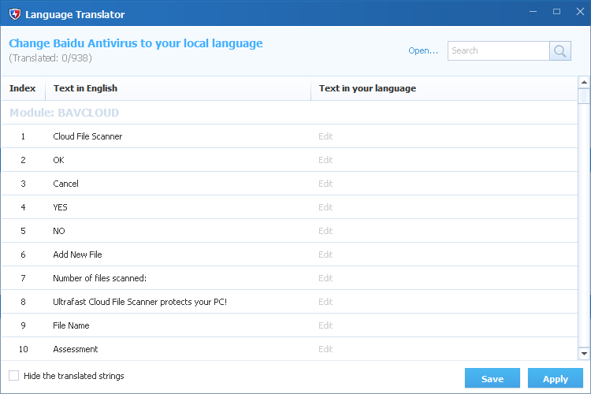Select the 'Add New File' text
The width and height of the screenshot is (591, 394).
77,255
